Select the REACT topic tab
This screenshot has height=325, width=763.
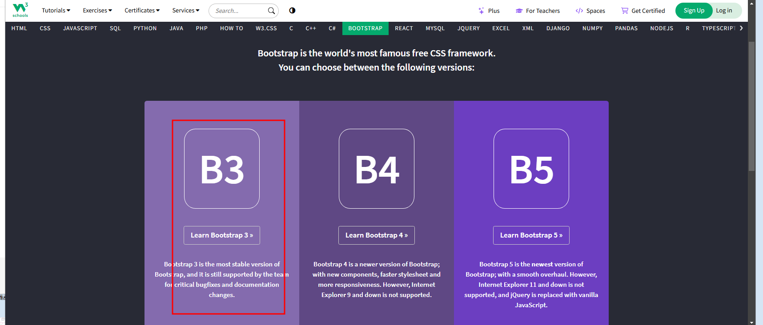point(404,28)
